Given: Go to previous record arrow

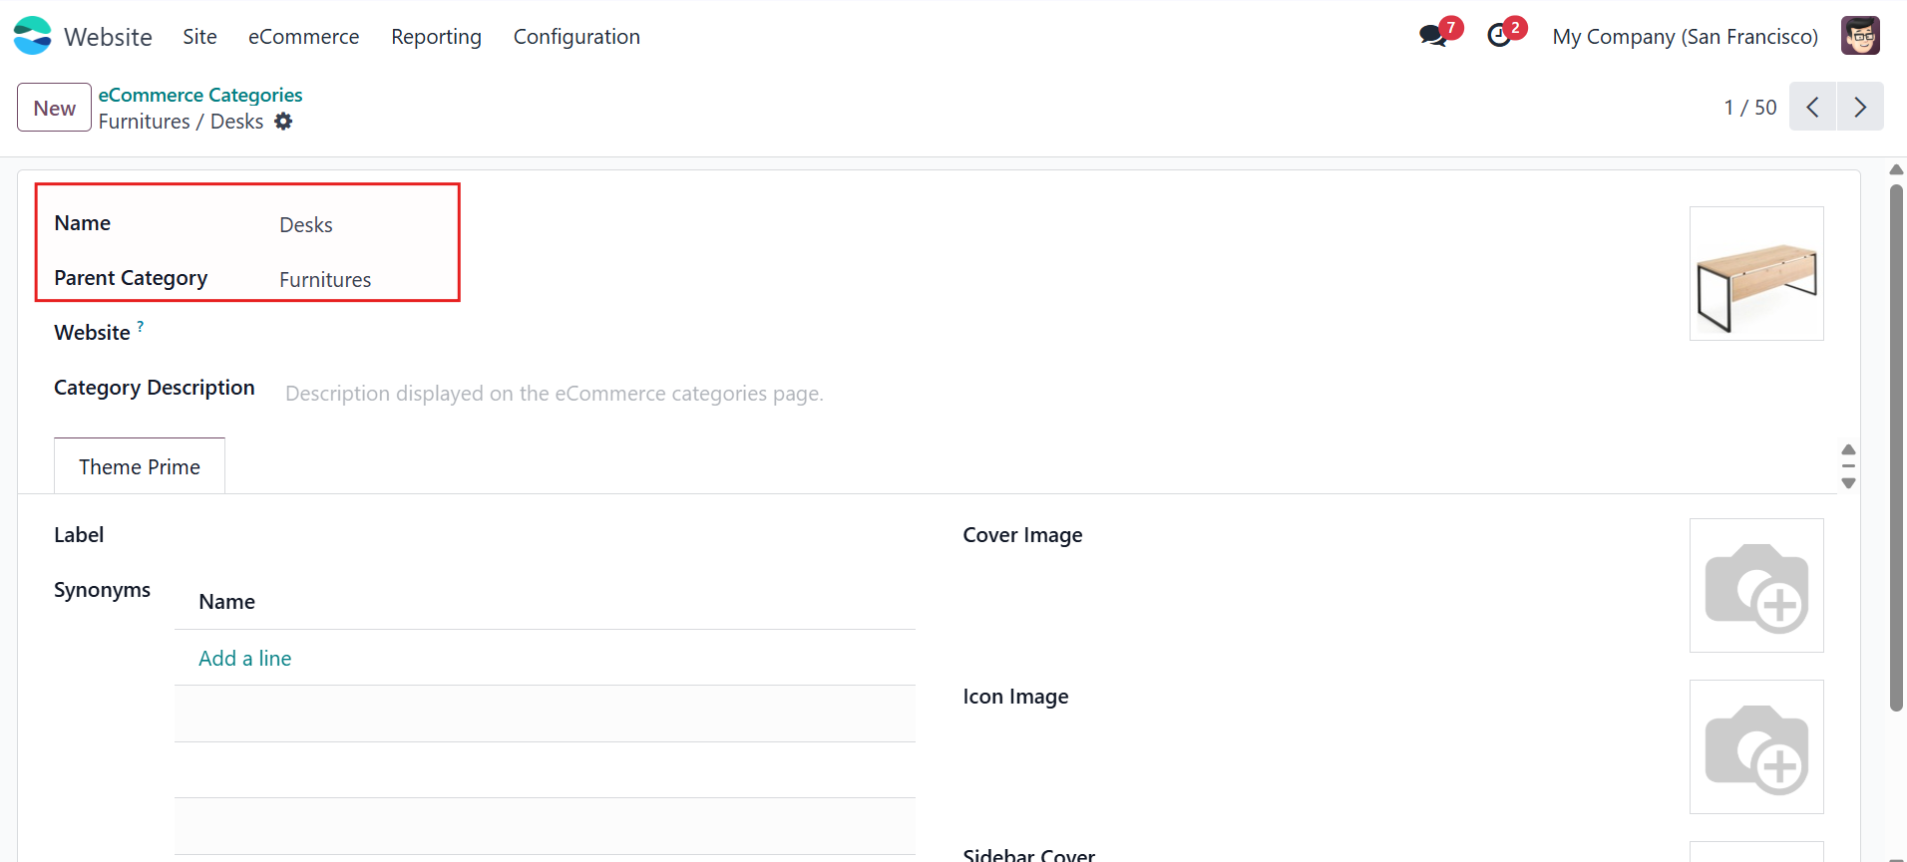Looking at the screenshot, I should pyautogui.click(x=1812, y=107).
